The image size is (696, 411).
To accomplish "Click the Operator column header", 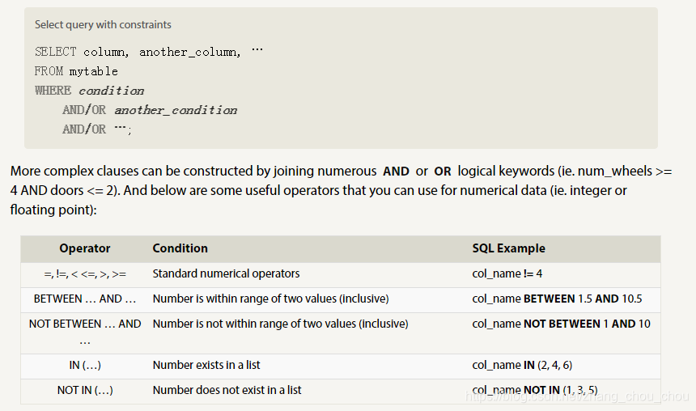I will (x=85, y=248).
